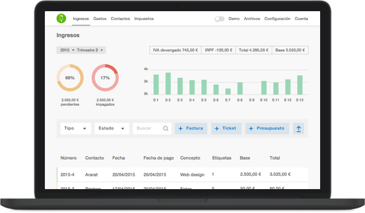This screenshot has height=213, width=365.
Task: Open the 2015 year dropdown
Action: (67, 50)
